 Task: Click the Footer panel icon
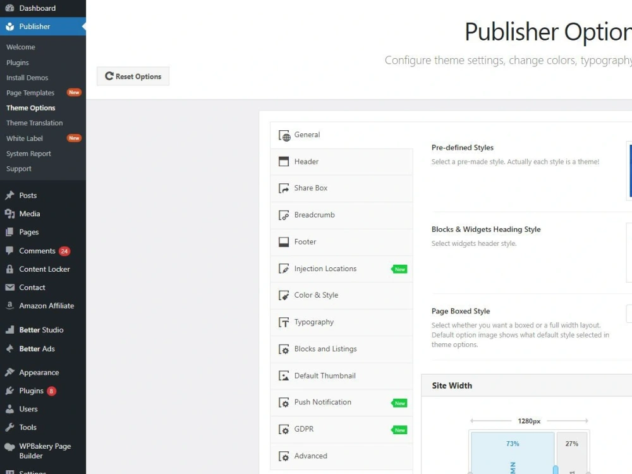(x=283, y=241)
